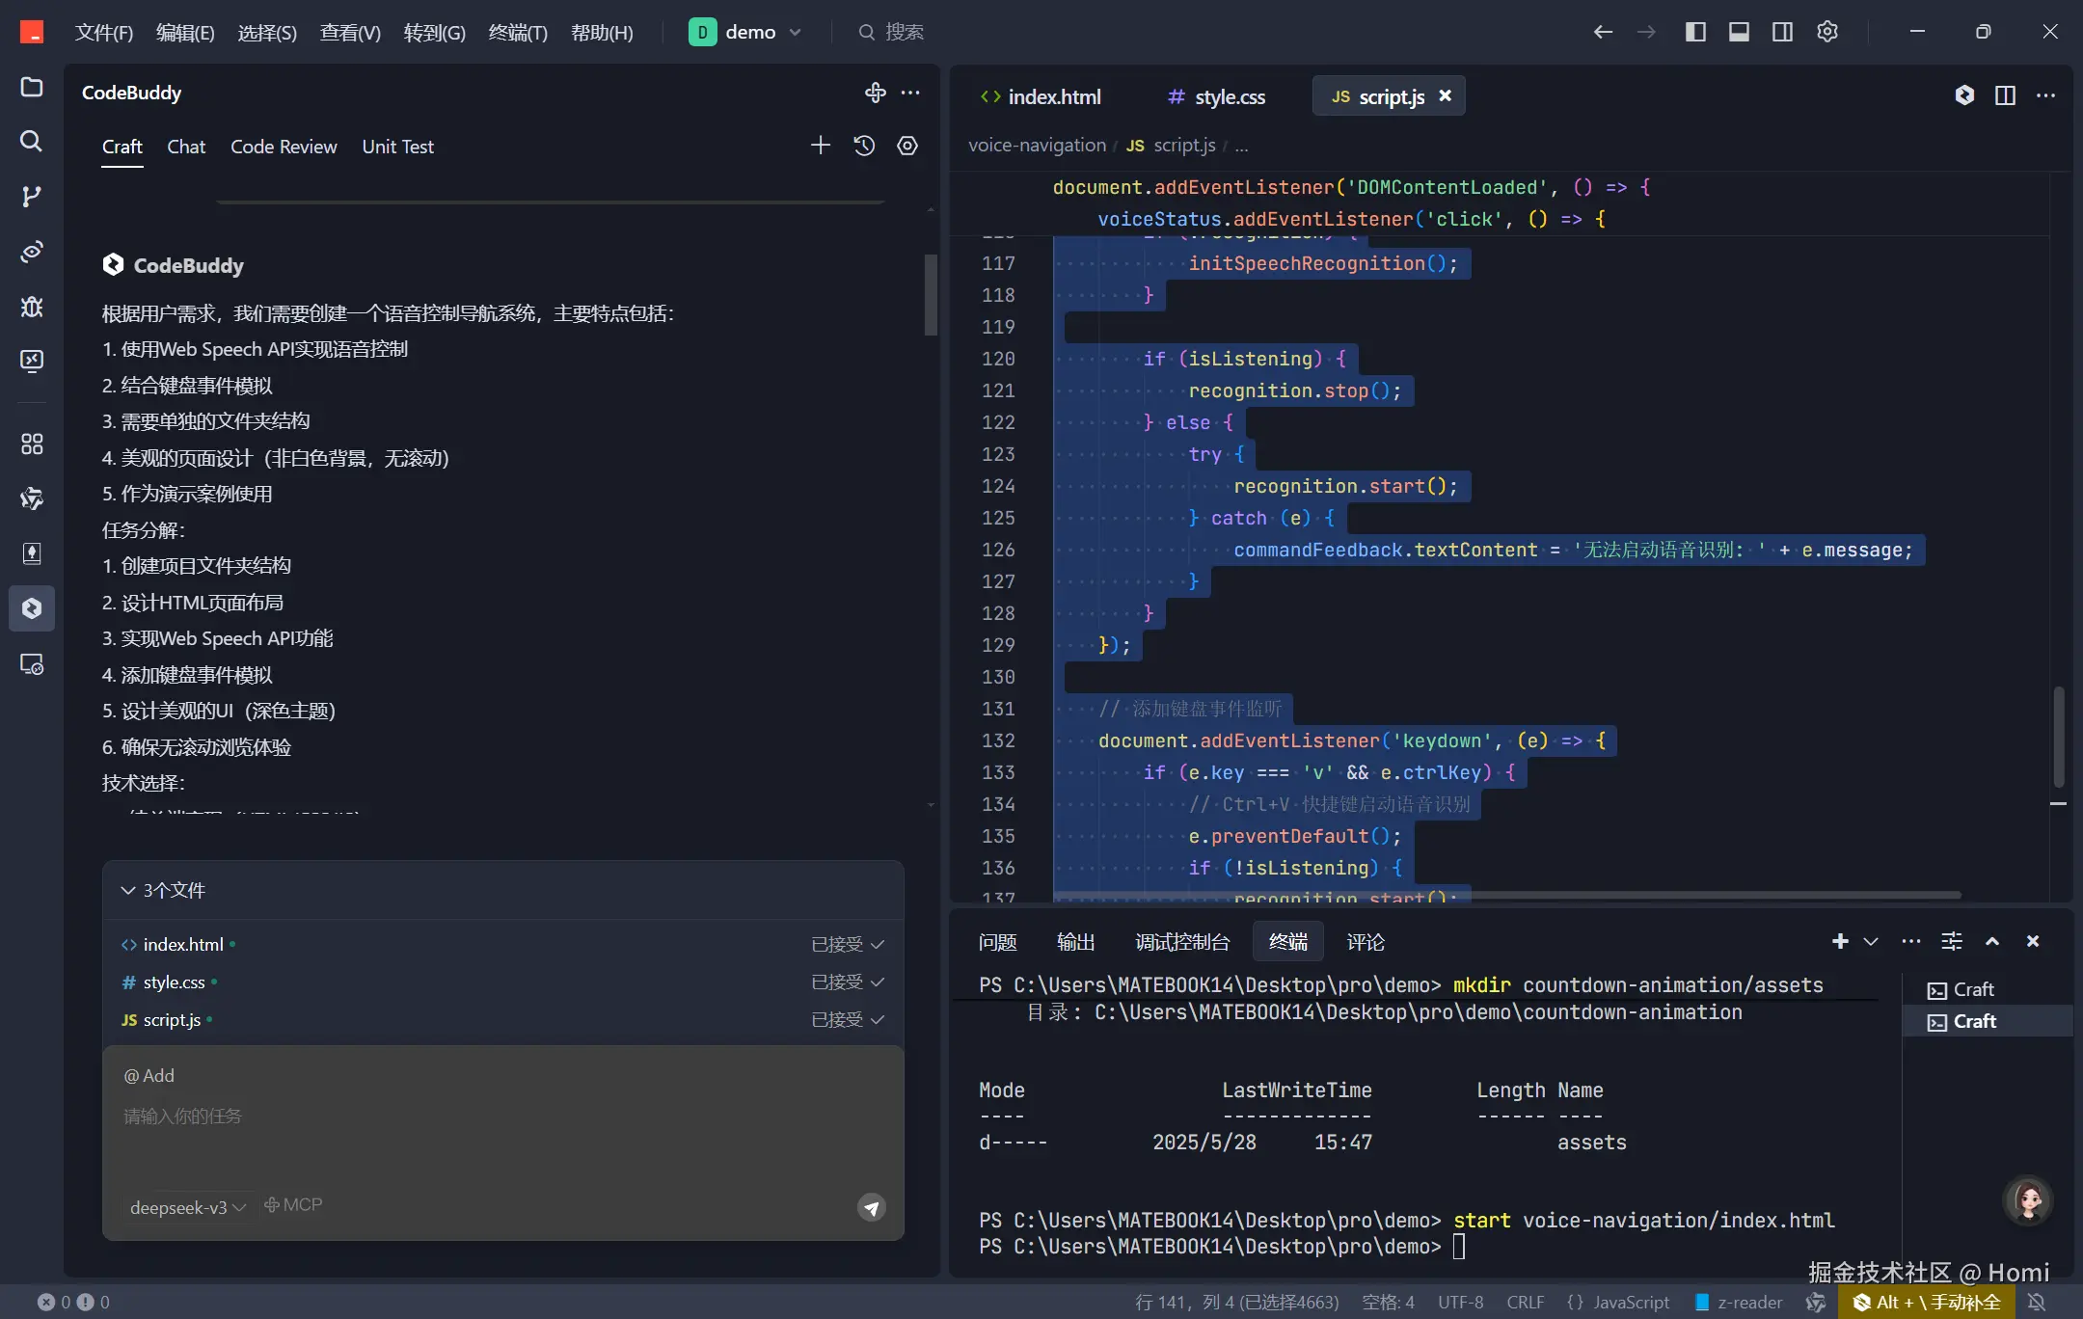2083x1319 pixels.
Task: Collapse the 3个文件 file list
Action: click(128, 890)
